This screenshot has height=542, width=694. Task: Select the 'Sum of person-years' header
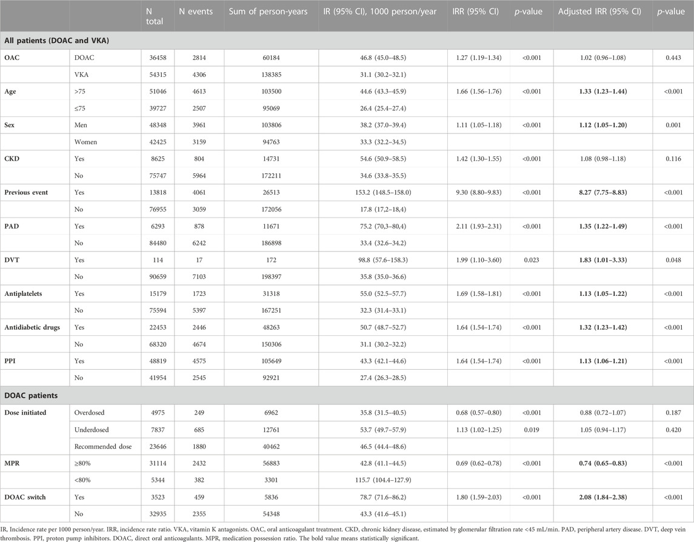click(268, 12)
